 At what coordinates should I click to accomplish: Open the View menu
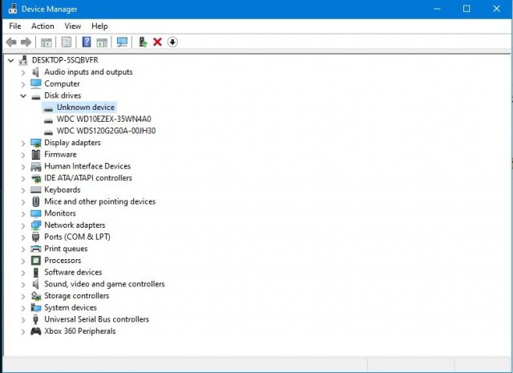pyautogui.click(x=73, y=26)
